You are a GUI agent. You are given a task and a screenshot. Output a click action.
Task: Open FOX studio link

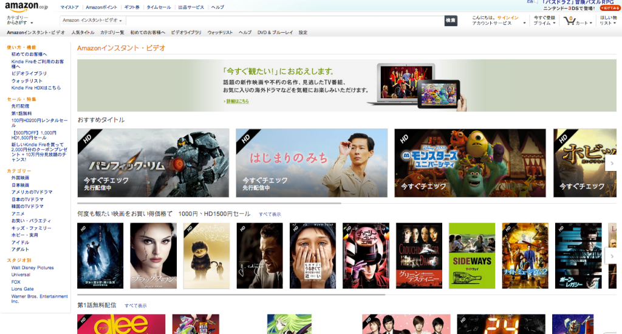pos(16,282)
